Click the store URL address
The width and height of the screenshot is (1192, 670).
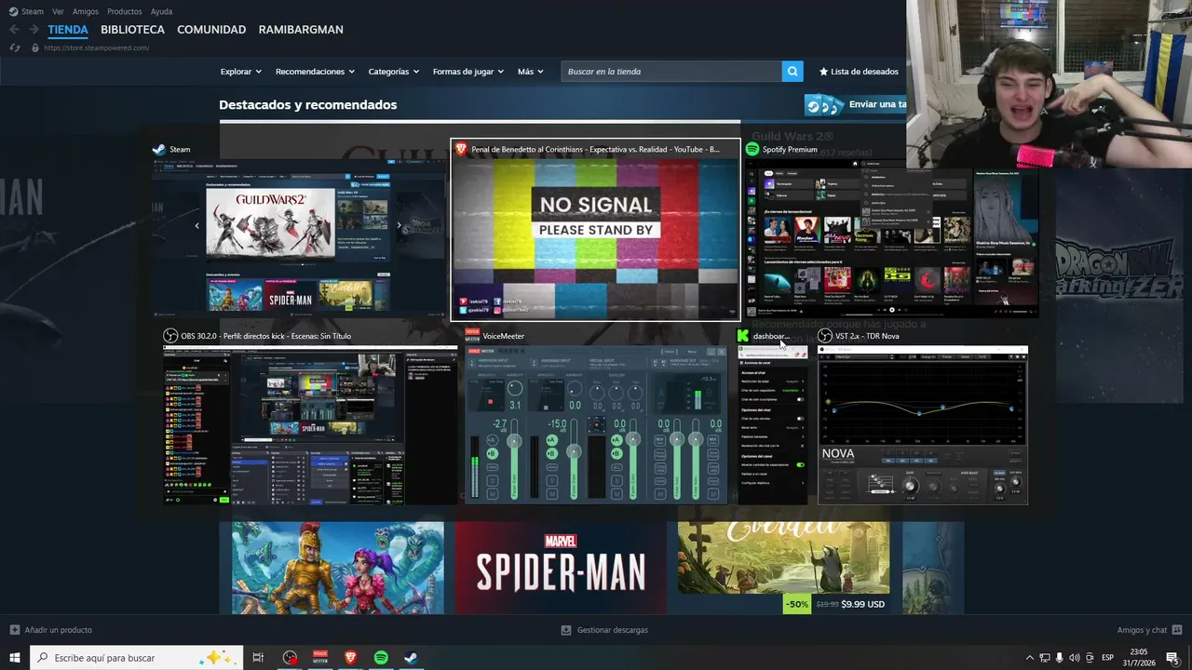click(96, 47)
